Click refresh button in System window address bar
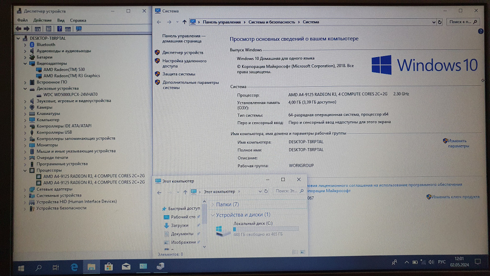 pos(440,22)
